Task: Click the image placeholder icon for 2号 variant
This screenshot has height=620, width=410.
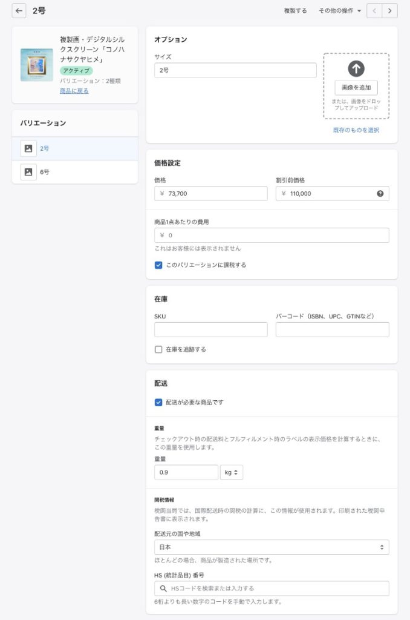Action: coord(28,148)
